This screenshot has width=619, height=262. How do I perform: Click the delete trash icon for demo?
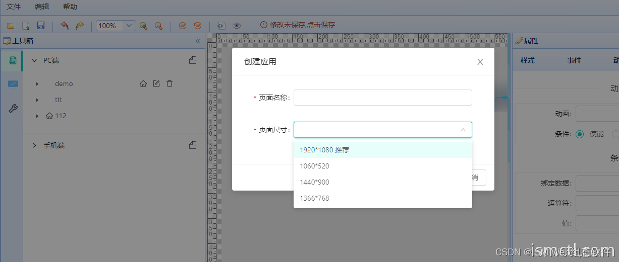point(170,83)
